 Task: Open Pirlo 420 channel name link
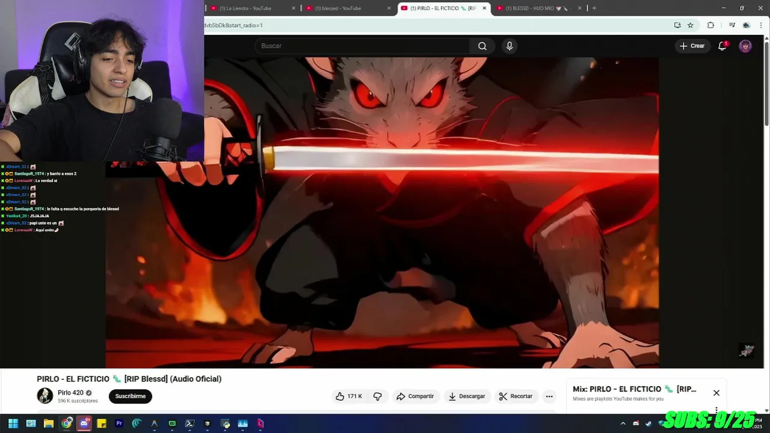click(70, 393)
